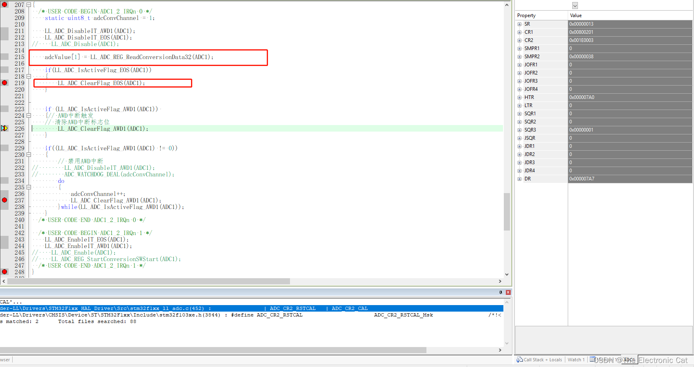The image size is (694, 367).
Task: Collapse the fold marker at line 230
Action: [x=29, y=155]
